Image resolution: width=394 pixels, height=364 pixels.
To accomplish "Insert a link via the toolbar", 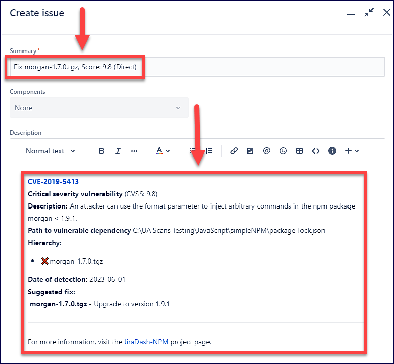I will click(x=234, y=151).
